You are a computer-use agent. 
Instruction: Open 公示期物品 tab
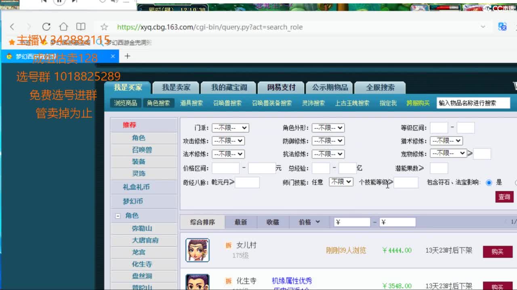[330, 87]
